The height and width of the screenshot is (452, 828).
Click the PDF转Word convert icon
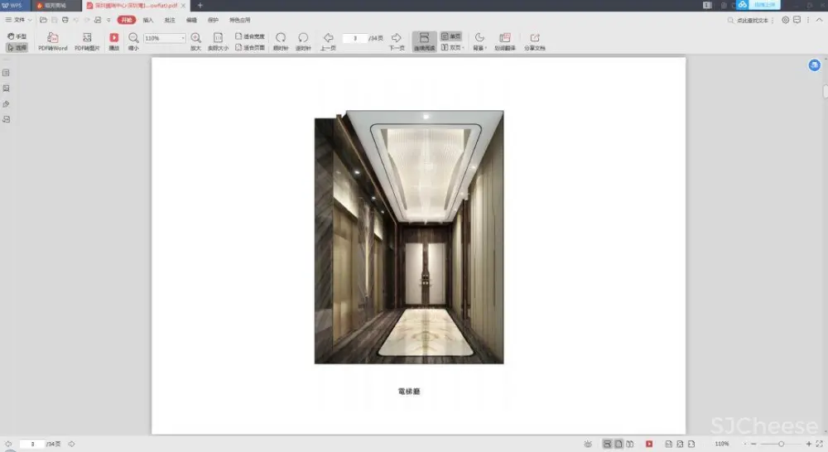(x=52, y=38)
